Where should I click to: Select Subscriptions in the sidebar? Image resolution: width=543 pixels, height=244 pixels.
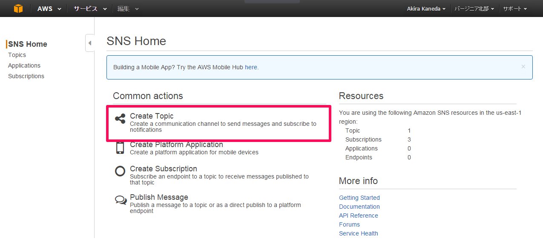click(26, 76)
